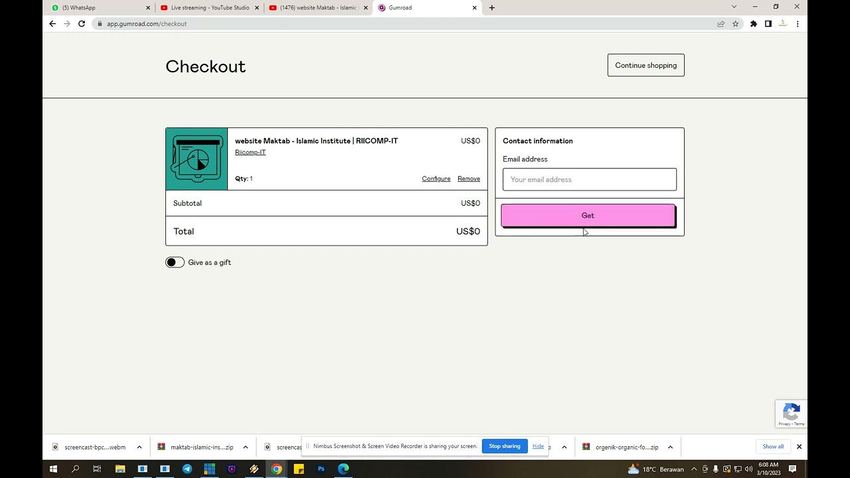Switch to website Maktab YouTube tab
The width and height of the screenshot is (850, 478).
tap(318, 8)
